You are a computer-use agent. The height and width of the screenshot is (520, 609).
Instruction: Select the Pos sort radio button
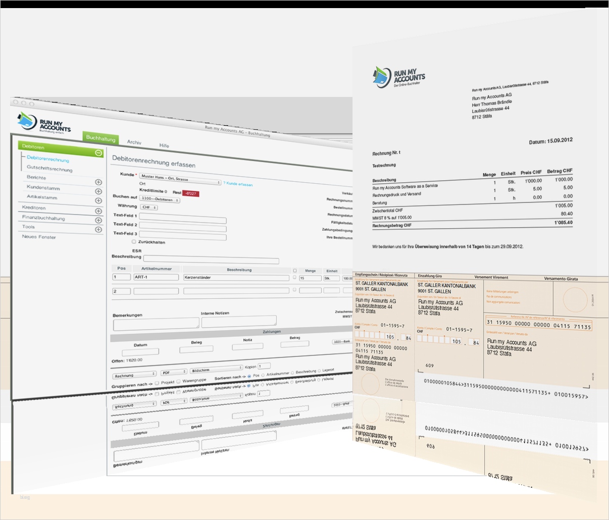coord(249,376)
